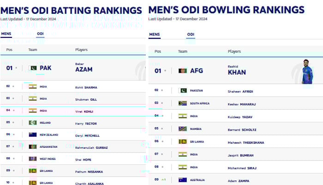Click the Pakistan flag beside Shaheen Afridi
The height and width of the screenshot is (185, 323).
pos(183,91)
